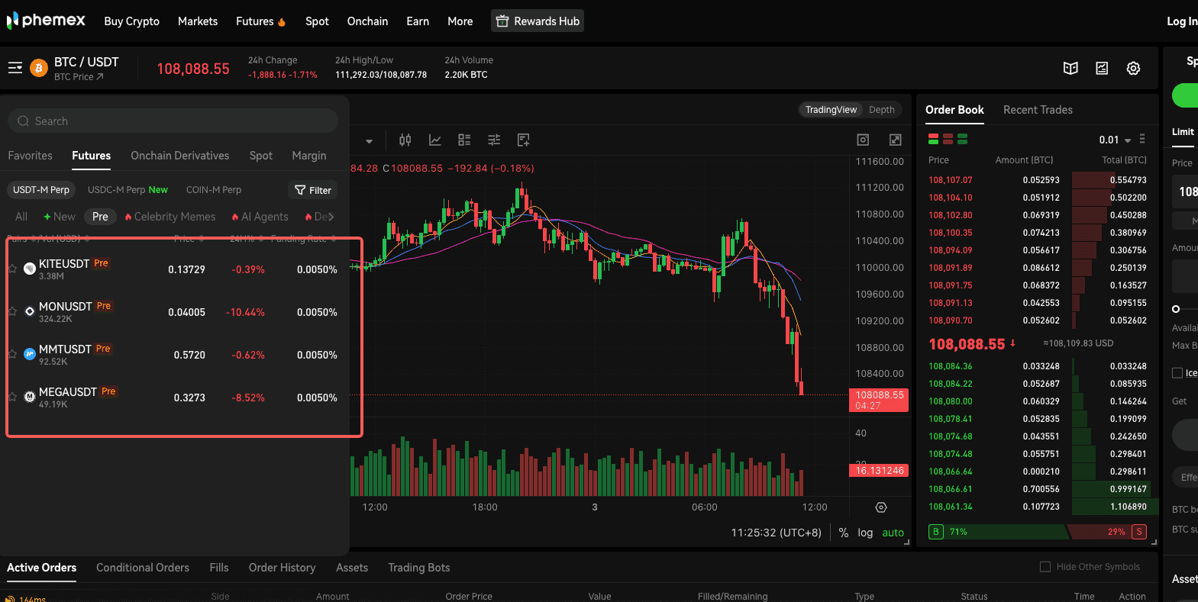Select the Spot tab in pair list
This screenshot has height=602, width=1198.
[x=260, y=156]
